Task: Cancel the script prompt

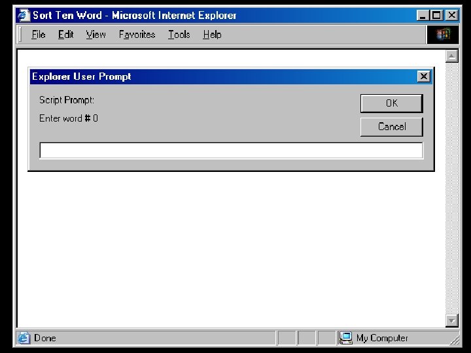Action: 392,127
